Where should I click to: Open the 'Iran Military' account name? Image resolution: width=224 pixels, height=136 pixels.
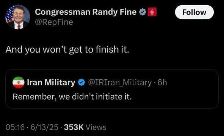51,82
